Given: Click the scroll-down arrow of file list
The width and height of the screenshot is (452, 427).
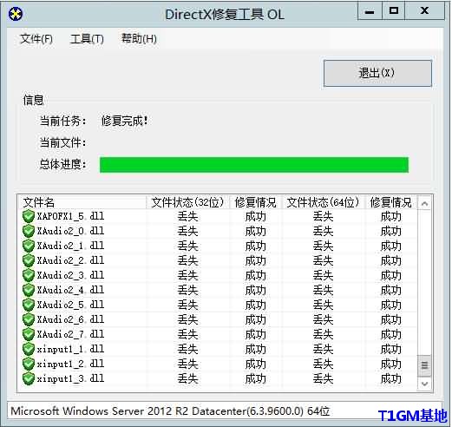Looking at the screenshot, I should click(x=424, y=384).
